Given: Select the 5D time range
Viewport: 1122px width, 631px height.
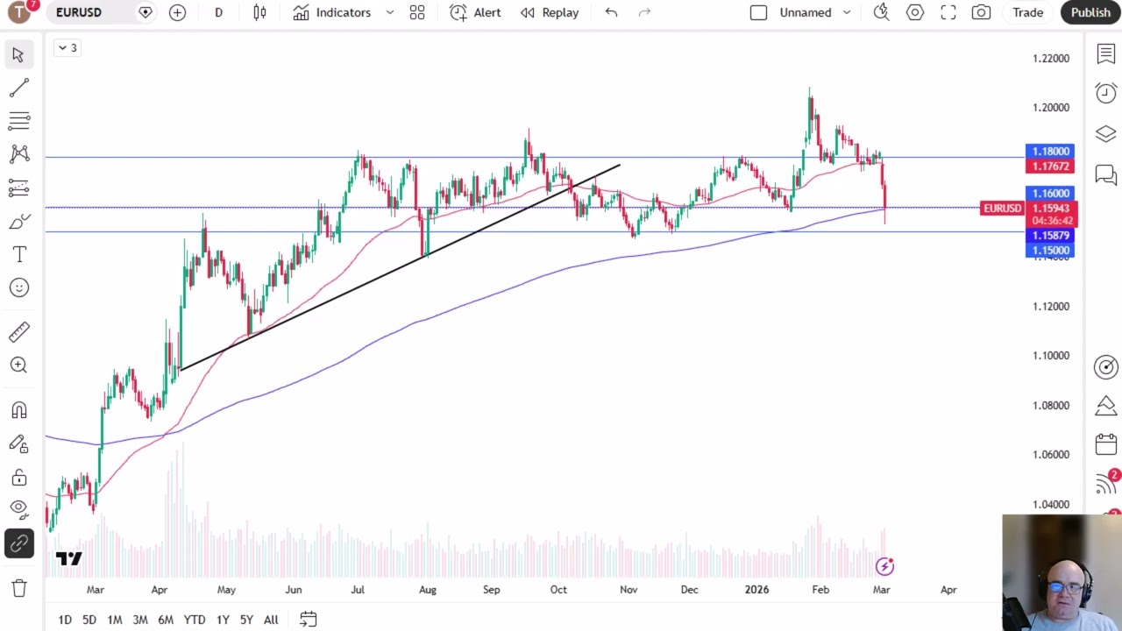Looking at the screenshot, I should point(89,620).
